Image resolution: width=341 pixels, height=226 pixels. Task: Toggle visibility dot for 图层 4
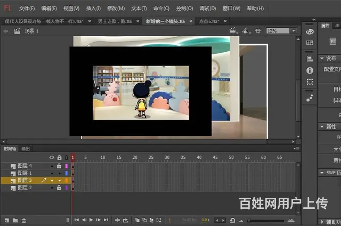point(52,166)
